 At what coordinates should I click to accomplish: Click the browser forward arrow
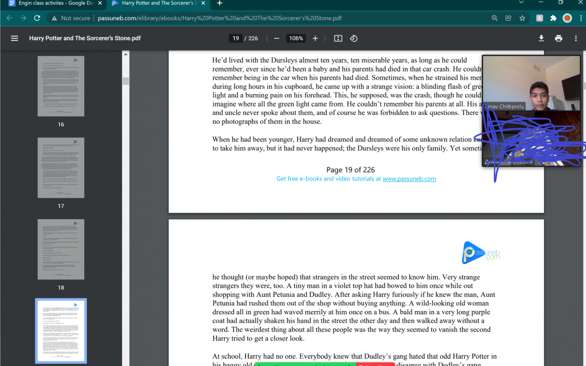23,18
